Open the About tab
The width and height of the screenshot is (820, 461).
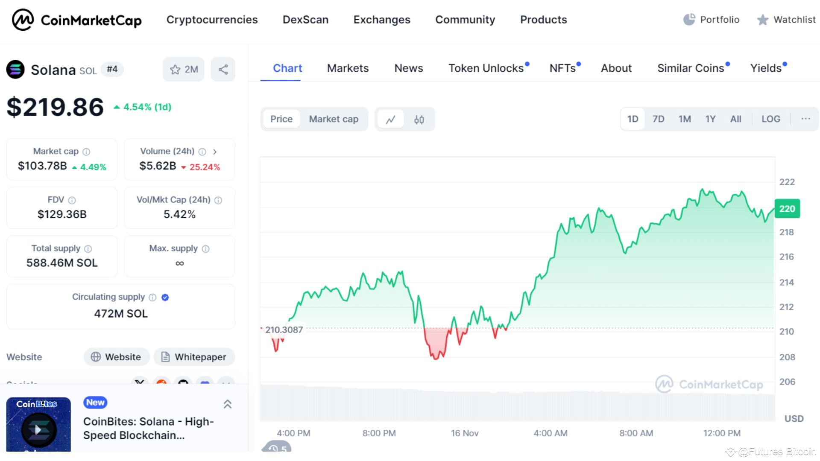tap(616, 68)
